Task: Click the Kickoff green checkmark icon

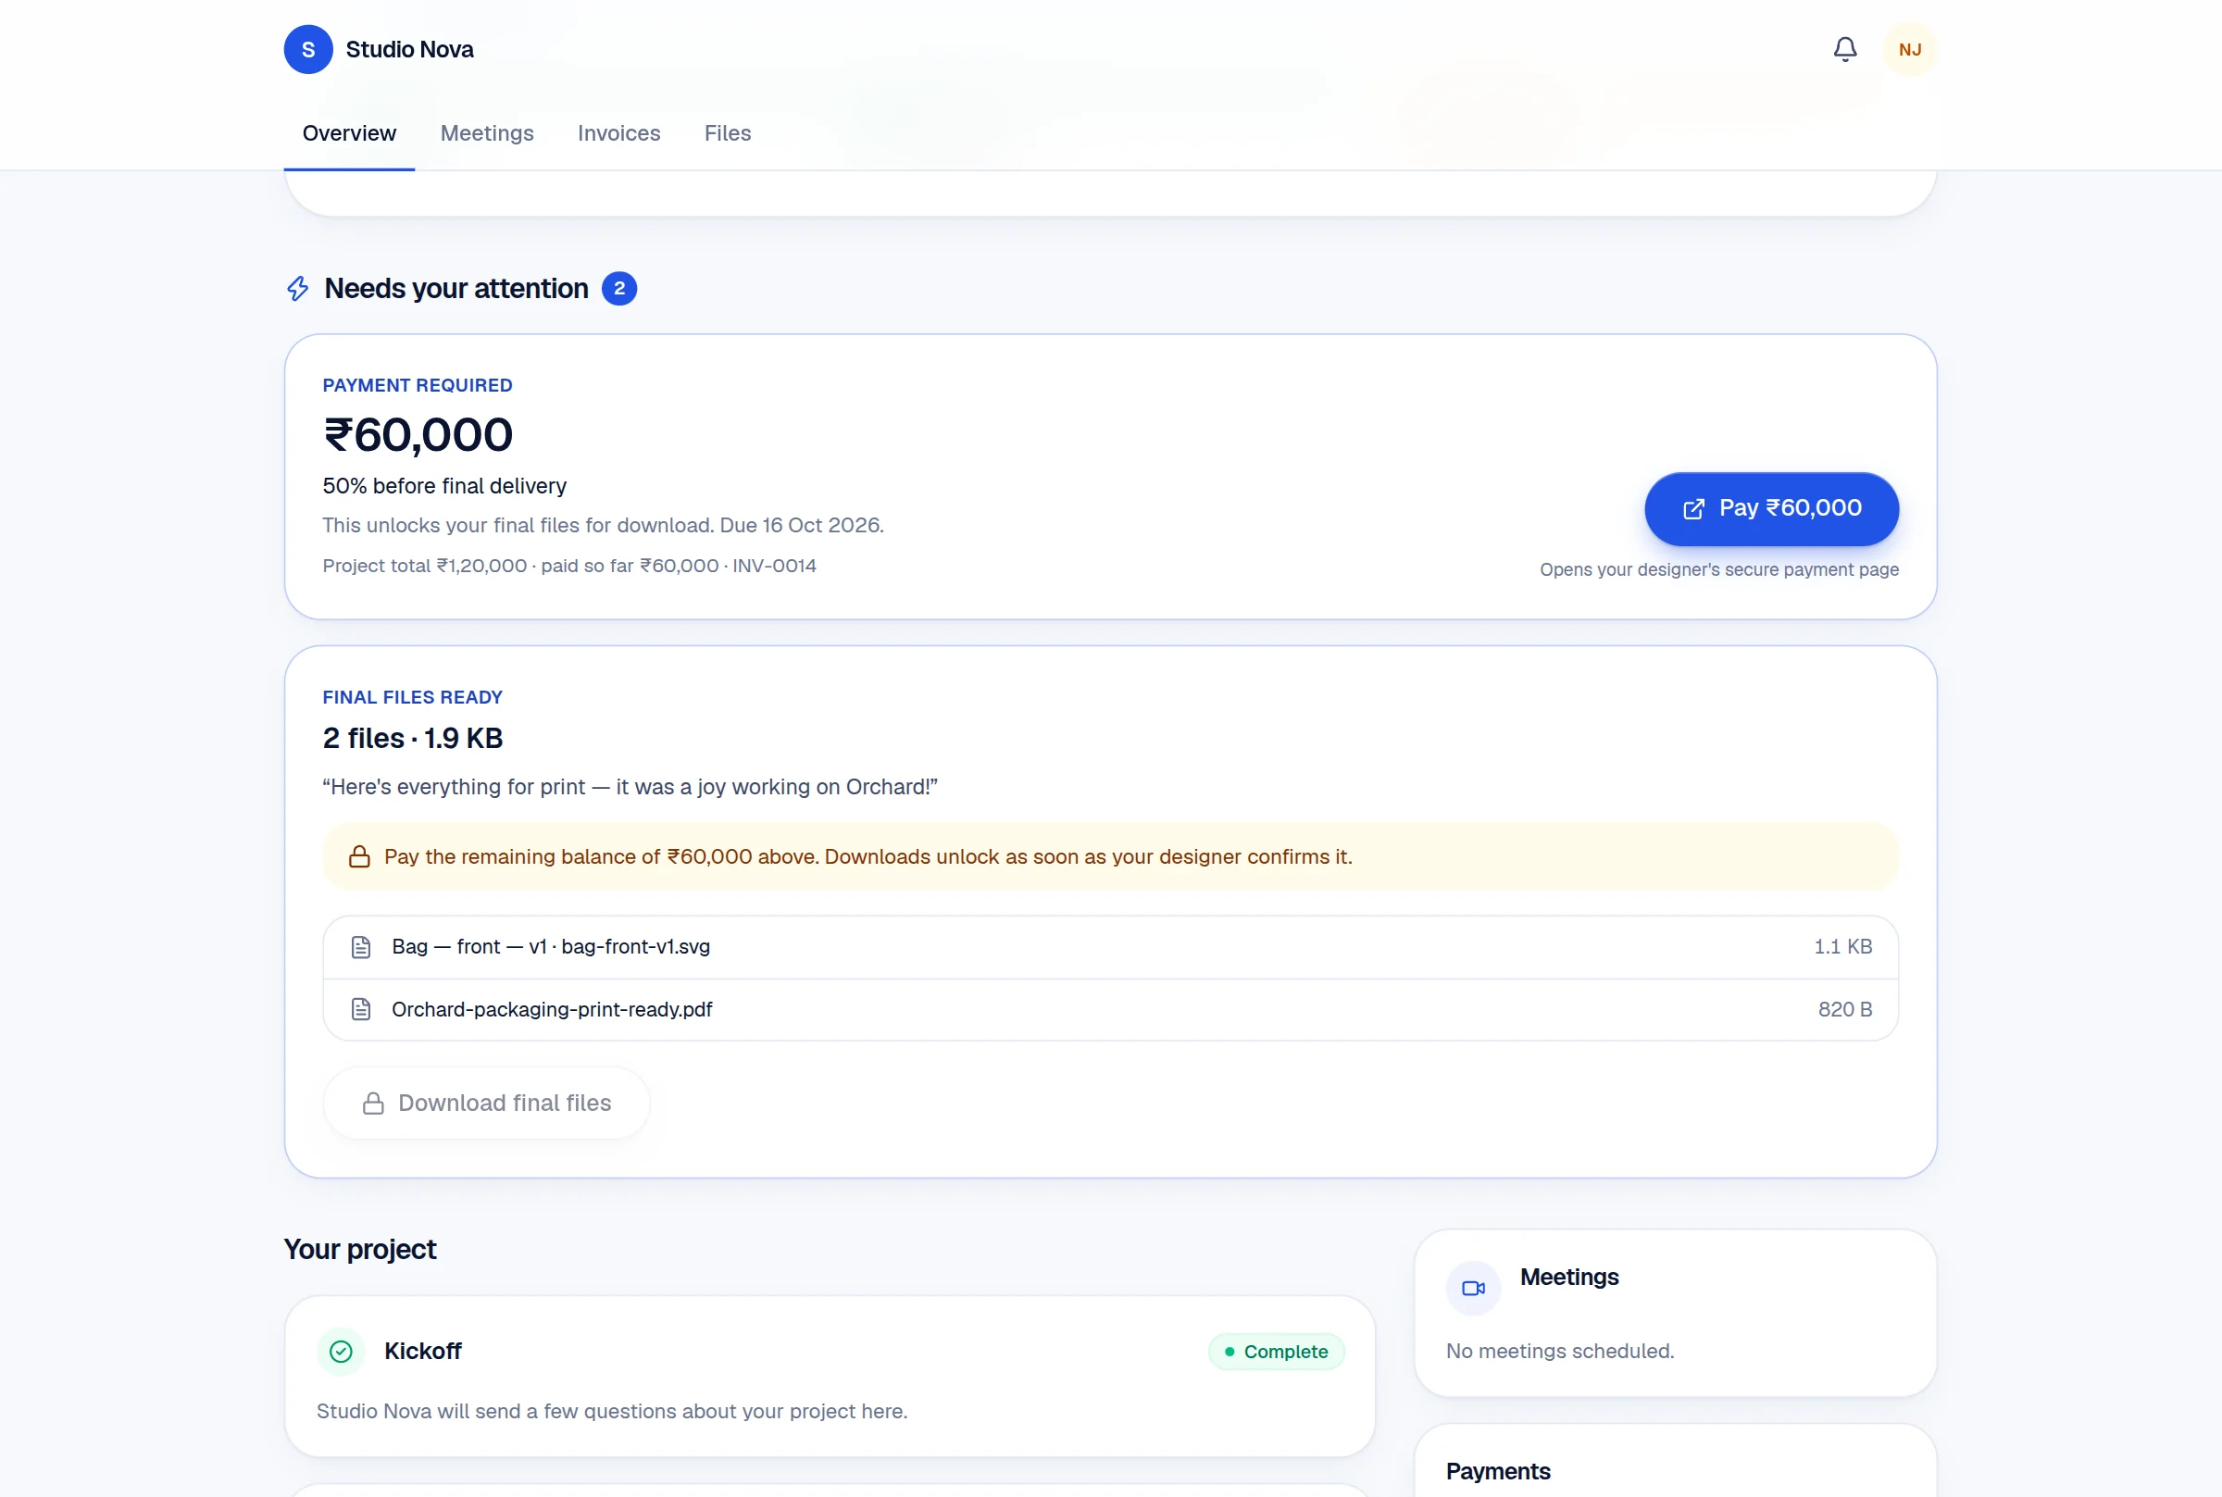Action: [341, 1351]
